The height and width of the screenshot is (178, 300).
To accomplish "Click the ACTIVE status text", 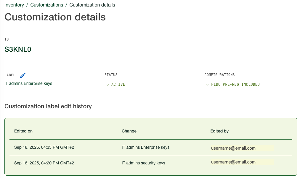I will click(118, 85).
